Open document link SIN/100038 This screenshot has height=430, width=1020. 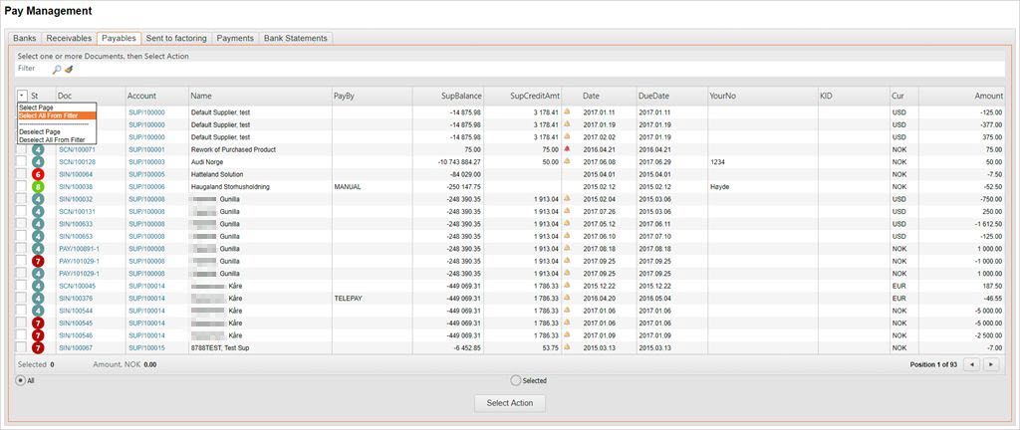click(x=76, y=186)
